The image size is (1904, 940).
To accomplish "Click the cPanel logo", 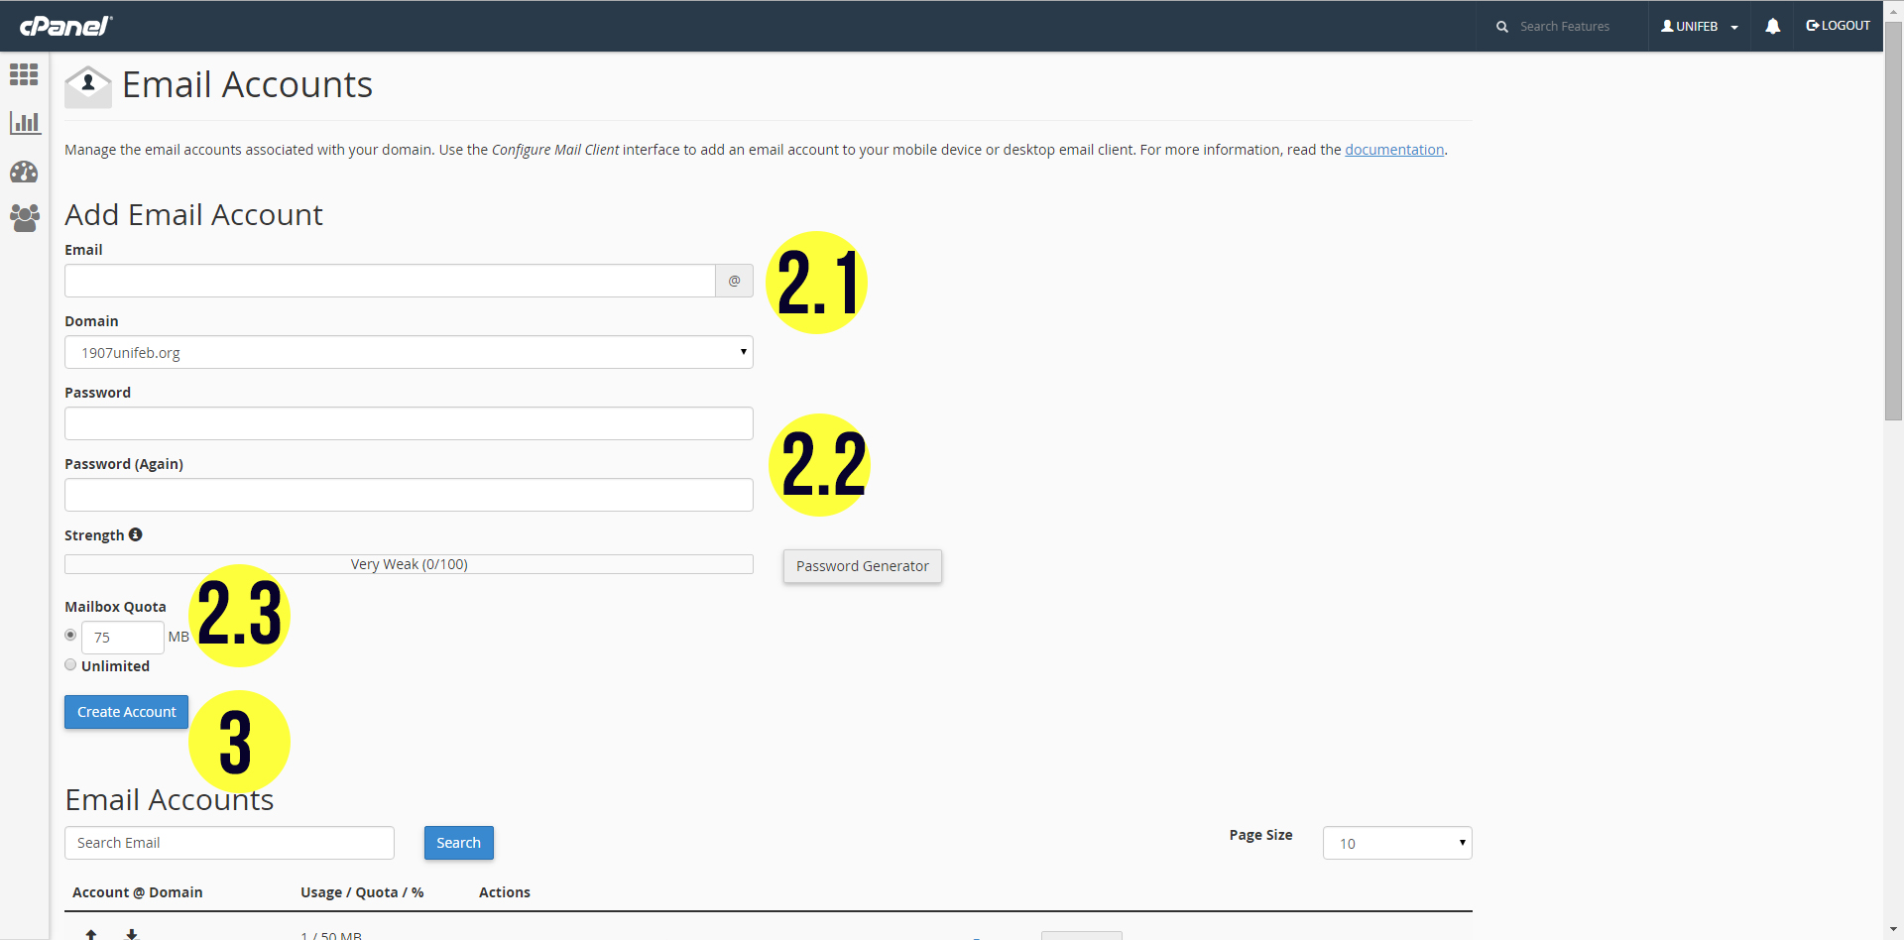I will pos(65,26).
